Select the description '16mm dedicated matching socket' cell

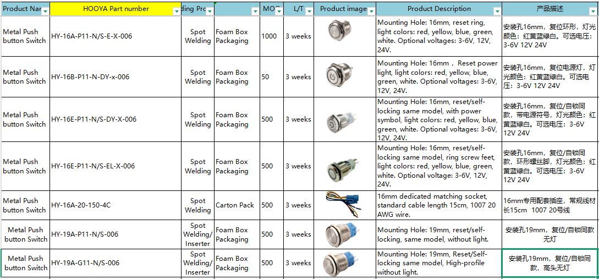pyautogui.click(x=438, y=205)
